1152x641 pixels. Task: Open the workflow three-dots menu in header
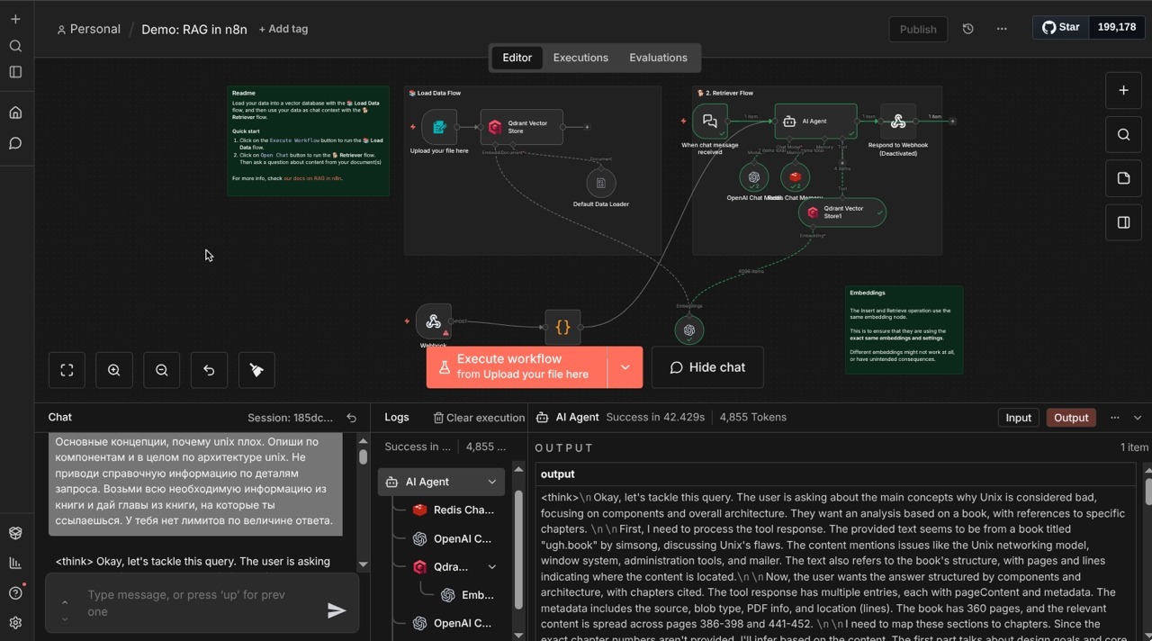tap(1002, 29)
